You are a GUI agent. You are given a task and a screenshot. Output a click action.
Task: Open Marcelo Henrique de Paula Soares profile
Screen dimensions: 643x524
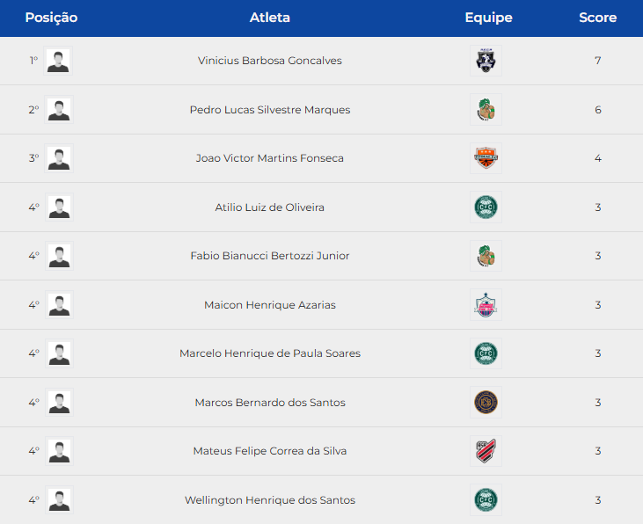tap(270, 353)
